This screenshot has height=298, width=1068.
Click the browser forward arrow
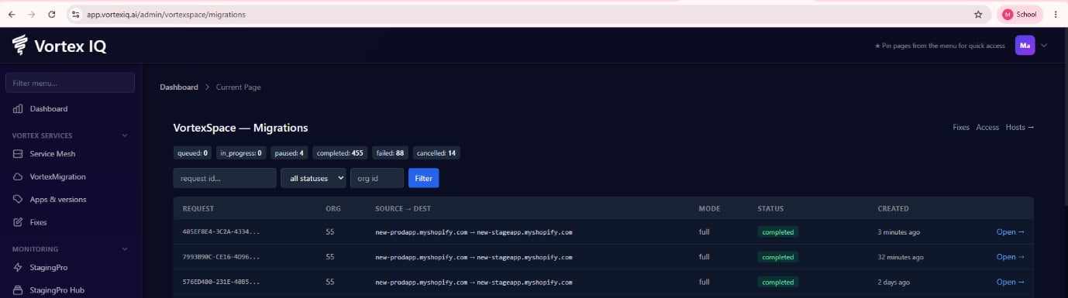(x=32, y=14)
